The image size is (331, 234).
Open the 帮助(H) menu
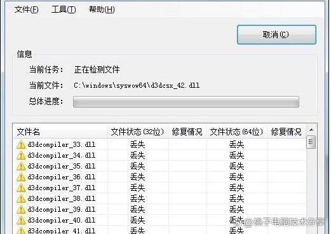pos(102,10)
